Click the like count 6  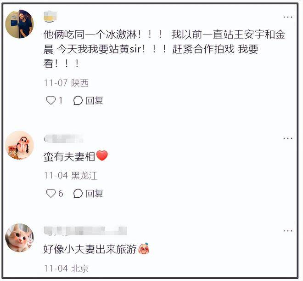pos(61,193)
